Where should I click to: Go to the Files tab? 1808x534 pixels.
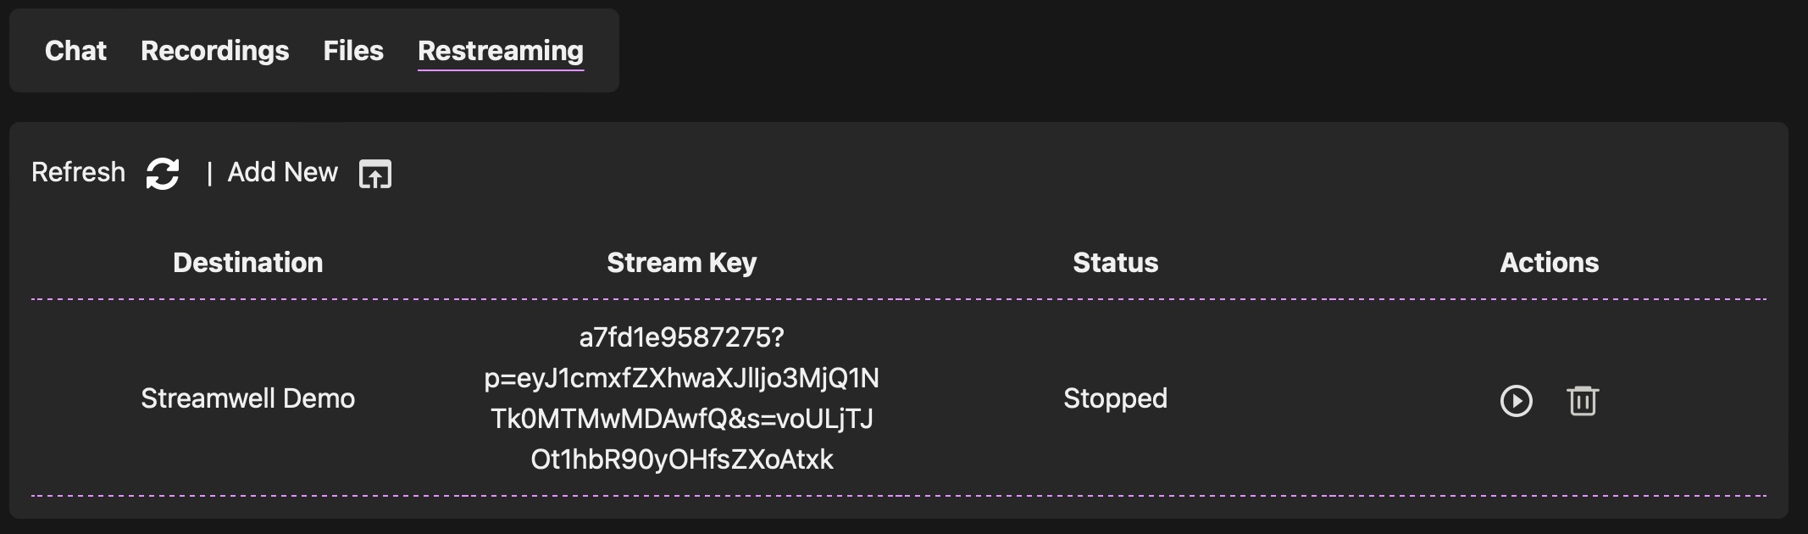(353, 51)
